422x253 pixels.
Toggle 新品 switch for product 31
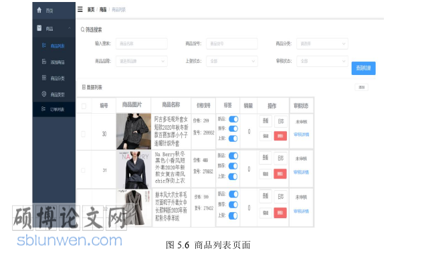pos(233,156)
